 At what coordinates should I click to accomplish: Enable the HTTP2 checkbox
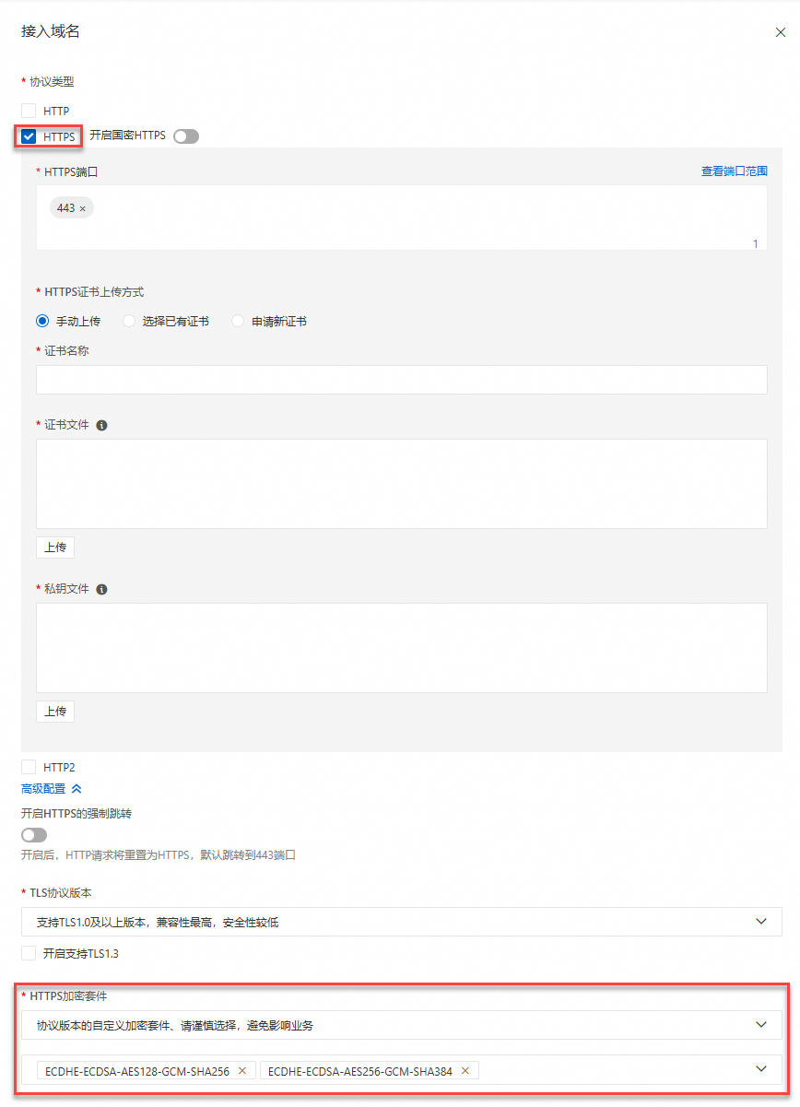pos(29,767)
